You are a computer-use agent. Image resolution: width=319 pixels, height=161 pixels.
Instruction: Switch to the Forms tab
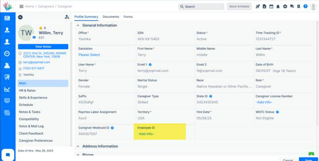pyautogui.click(x=128, y=17)
